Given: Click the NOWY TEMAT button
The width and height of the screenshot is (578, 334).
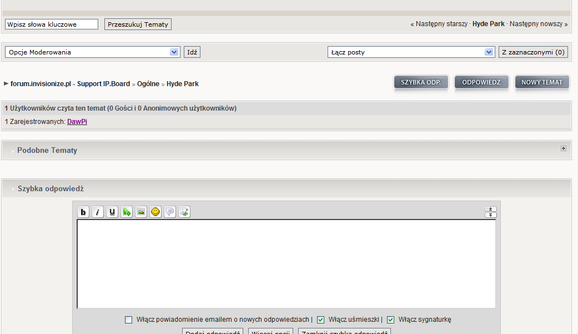Looking at the screenshot, I should click(x=542, y=82).
